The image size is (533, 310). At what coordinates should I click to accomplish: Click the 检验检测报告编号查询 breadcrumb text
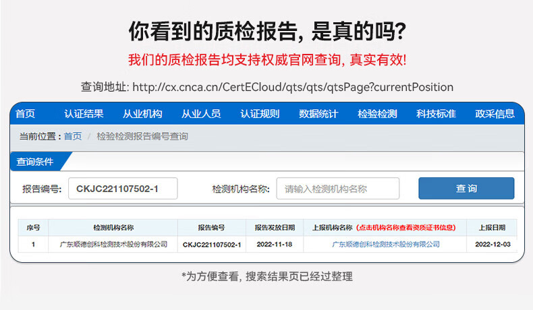(142, 136)
